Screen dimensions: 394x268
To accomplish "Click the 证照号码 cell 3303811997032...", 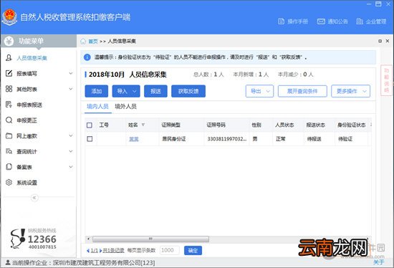I will tap(226, 139).
